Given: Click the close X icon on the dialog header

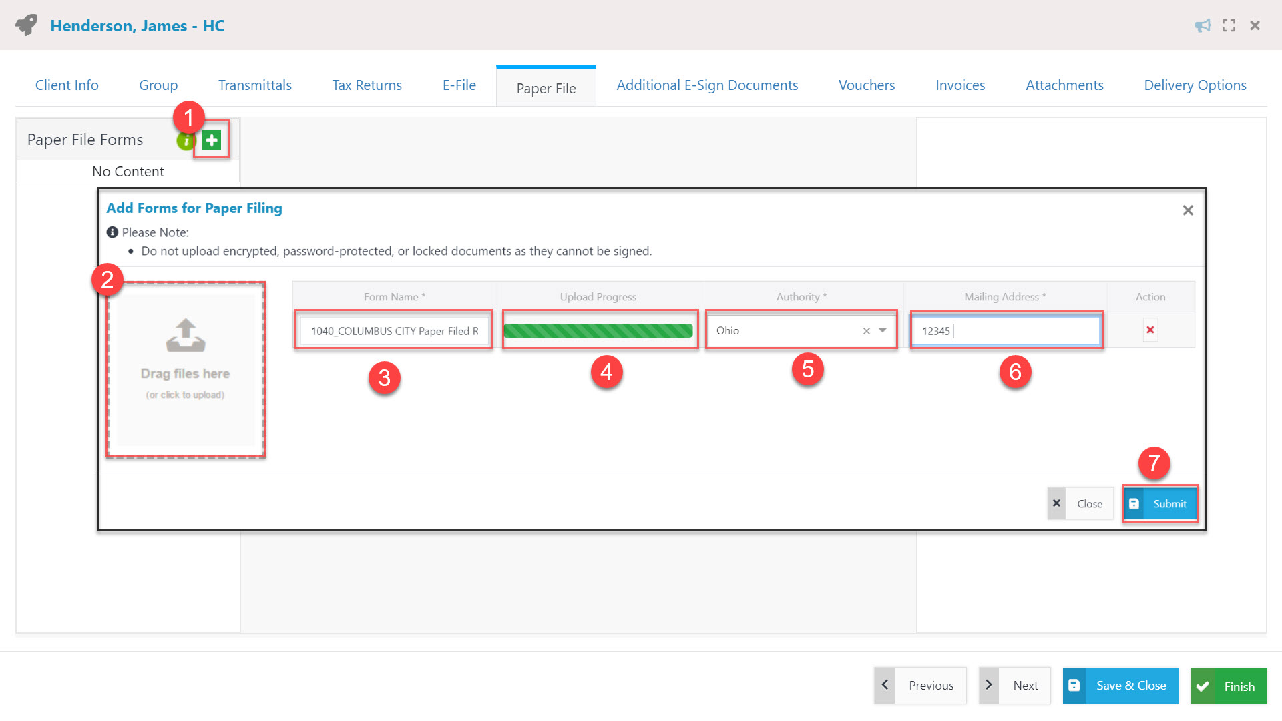Looking at the screenshot, I should point(1188,210).
